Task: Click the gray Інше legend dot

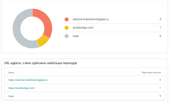Action: (x=67, y=36)
